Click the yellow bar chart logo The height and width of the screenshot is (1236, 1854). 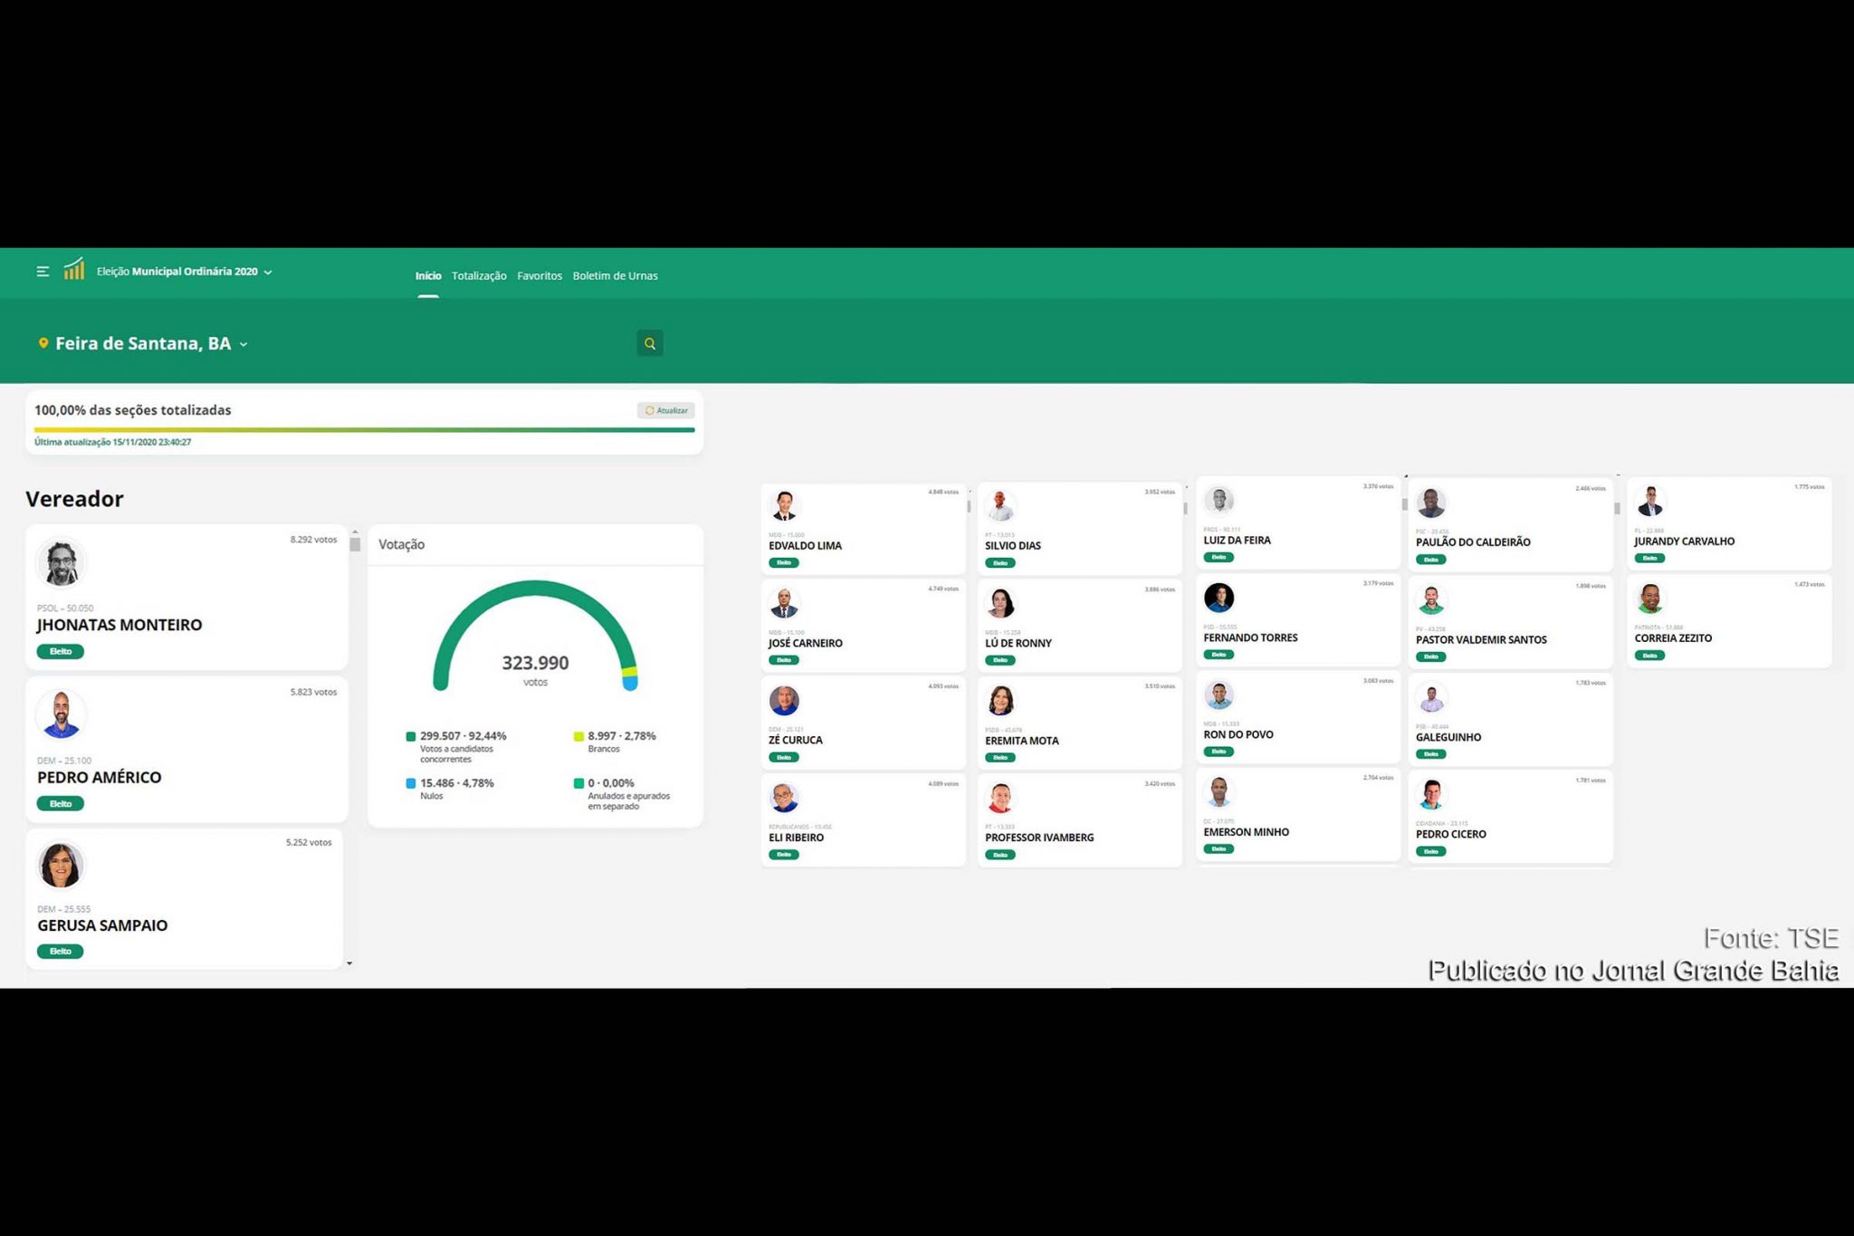(x=74, y=269)
